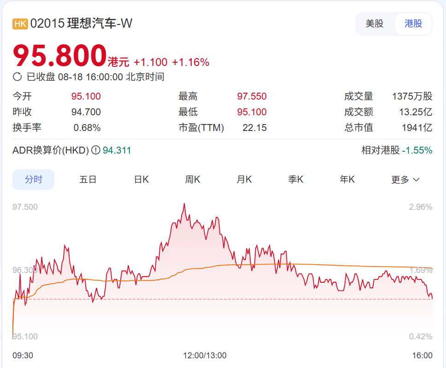Click the info icon next to ADR换算价(HKD)
The width and height of the screenshot is (446, 368).
pos(96,150)
